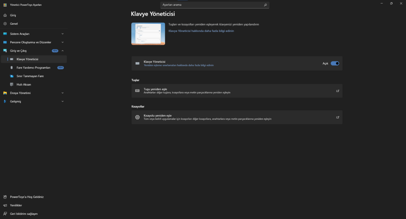This screenshot has height=219, width=406.
Task: Click the Giriş home icon in sidebar
Action: click(5, 15)
